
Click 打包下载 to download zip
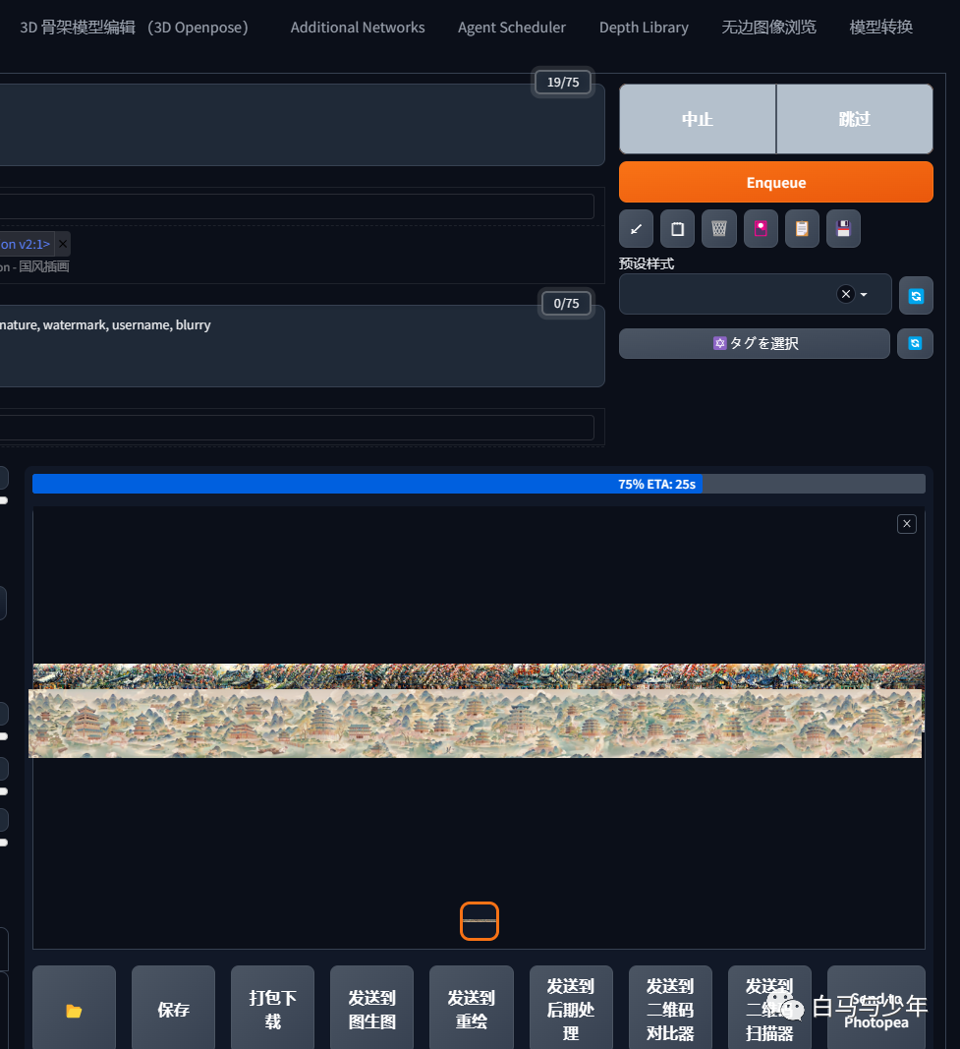[272, 1010]
